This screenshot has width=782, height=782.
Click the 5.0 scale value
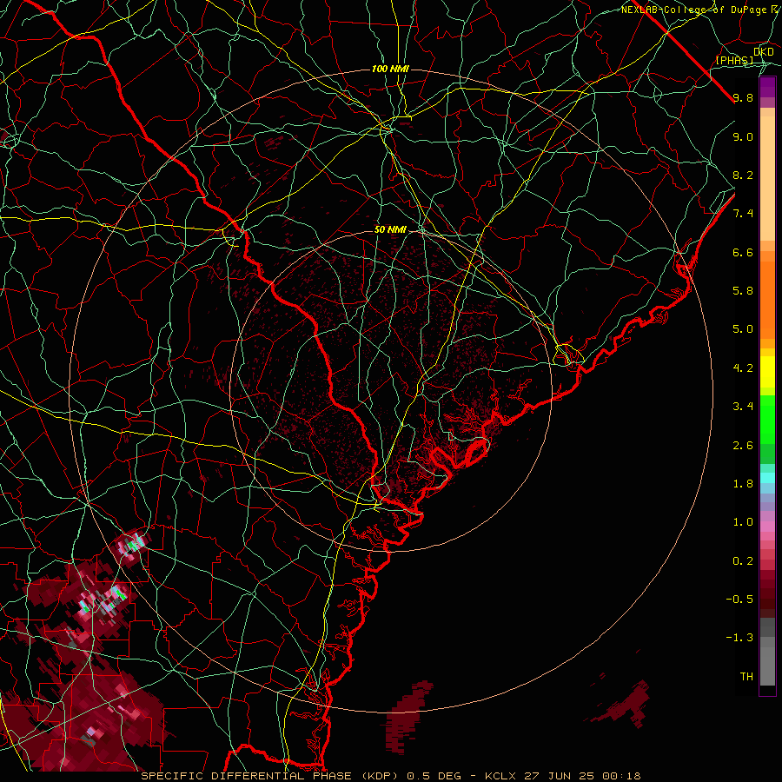tap(743, 329)
